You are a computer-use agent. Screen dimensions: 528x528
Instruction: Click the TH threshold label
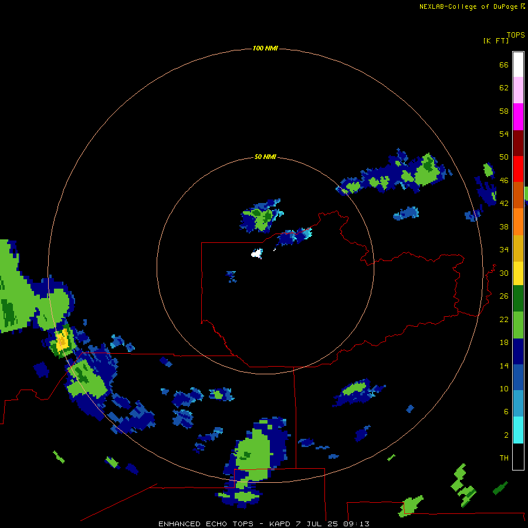(504, 458)
